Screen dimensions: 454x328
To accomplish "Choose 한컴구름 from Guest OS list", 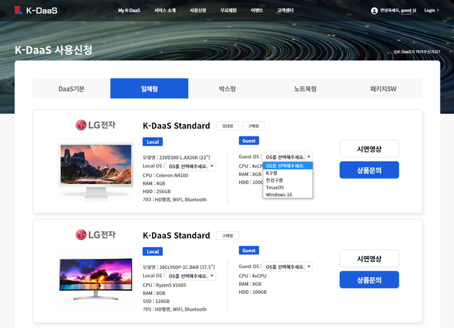I will tap(288, 180).
